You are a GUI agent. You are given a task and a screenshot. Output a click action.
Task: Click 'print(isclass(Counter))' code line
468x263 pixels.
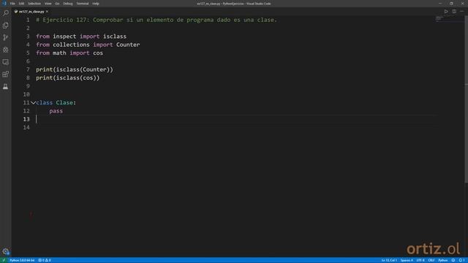tap(75, 69)
